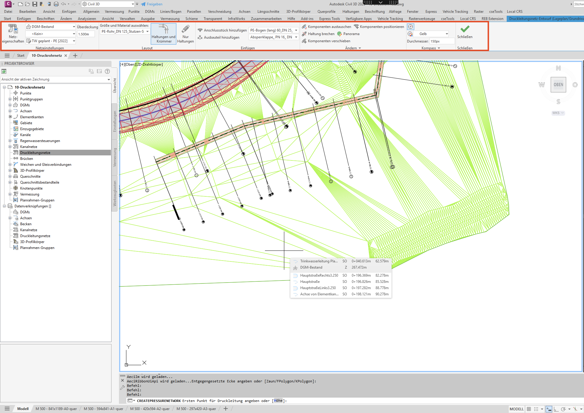This screenshot has width=584, height=413.
Task: Click Save icon in quick access toolbar
Action: tap(35, 4)
